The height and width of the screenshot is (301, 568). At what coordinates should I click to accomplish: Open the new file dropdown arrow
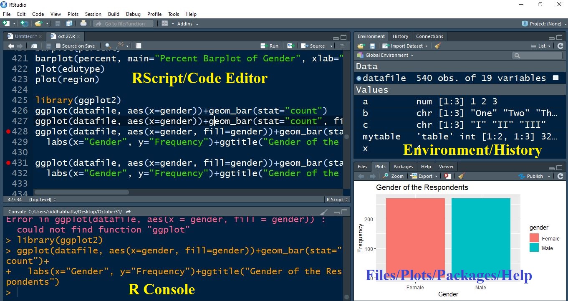tap(14, 24)
